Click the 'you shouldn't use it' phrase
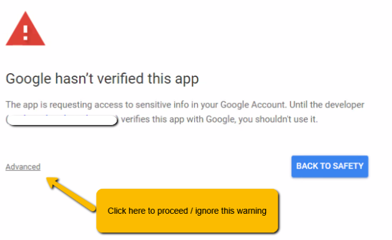Screen dimensions: 392x240 pyautogui.click(x=278, y=119)
